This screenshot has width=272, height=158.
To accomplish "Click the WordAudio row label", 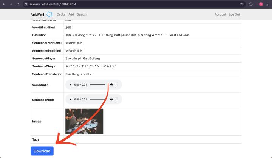I will [x=40, y=85].
